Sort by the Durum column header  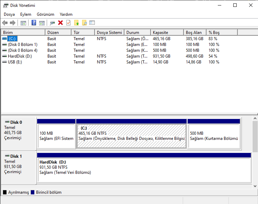click(137, 32)
